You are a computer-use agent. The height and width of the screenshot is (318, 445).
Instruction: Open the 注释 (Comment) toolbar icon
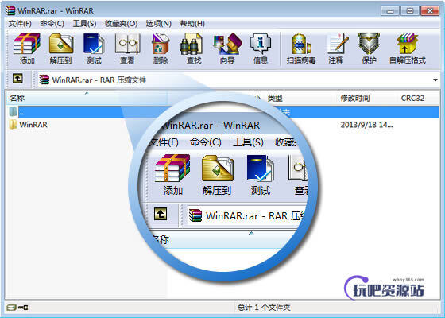point(336,48)
